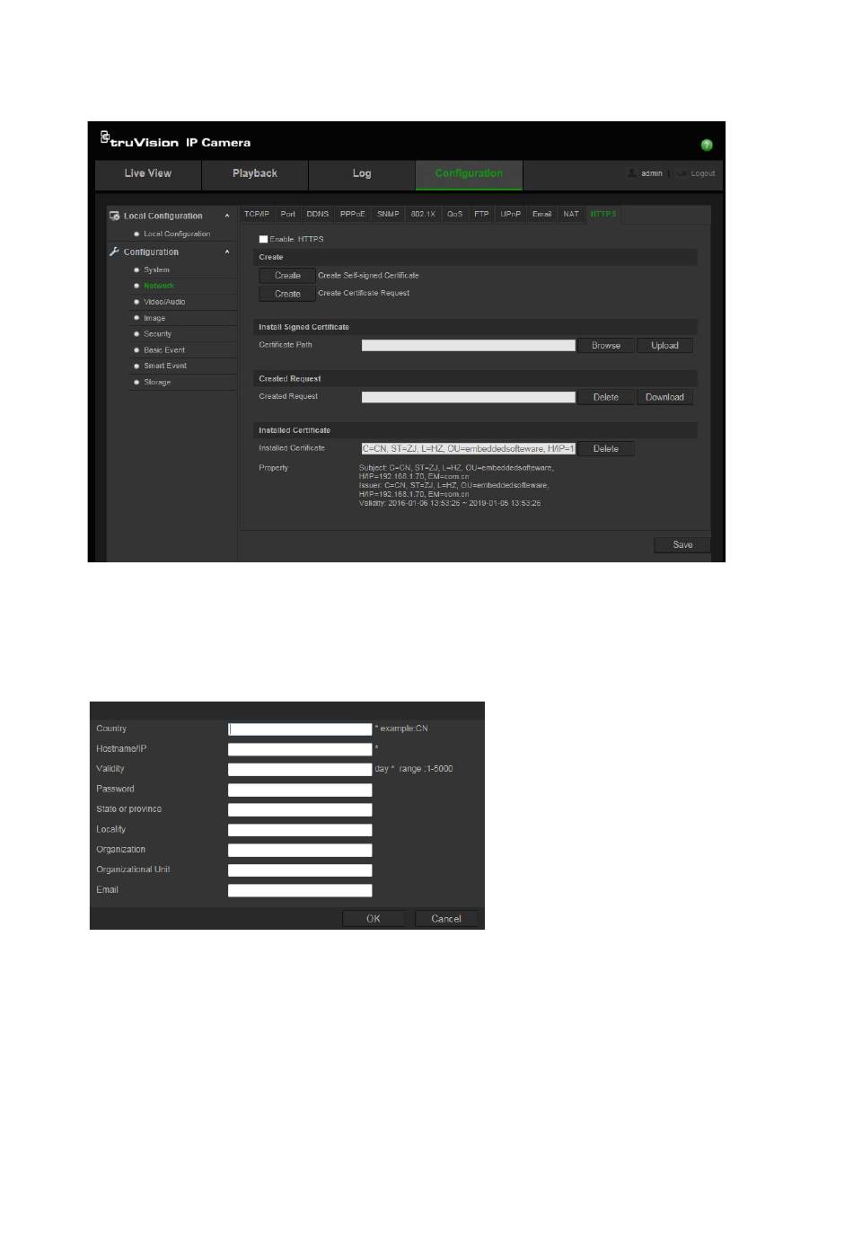853x1245 pixels.
Task: Click the truVision logo icon
Action: point(104,137)
